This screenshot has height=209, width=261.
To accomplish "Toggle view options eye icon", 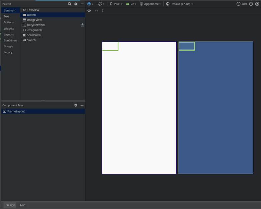I will tap(89, 11).
